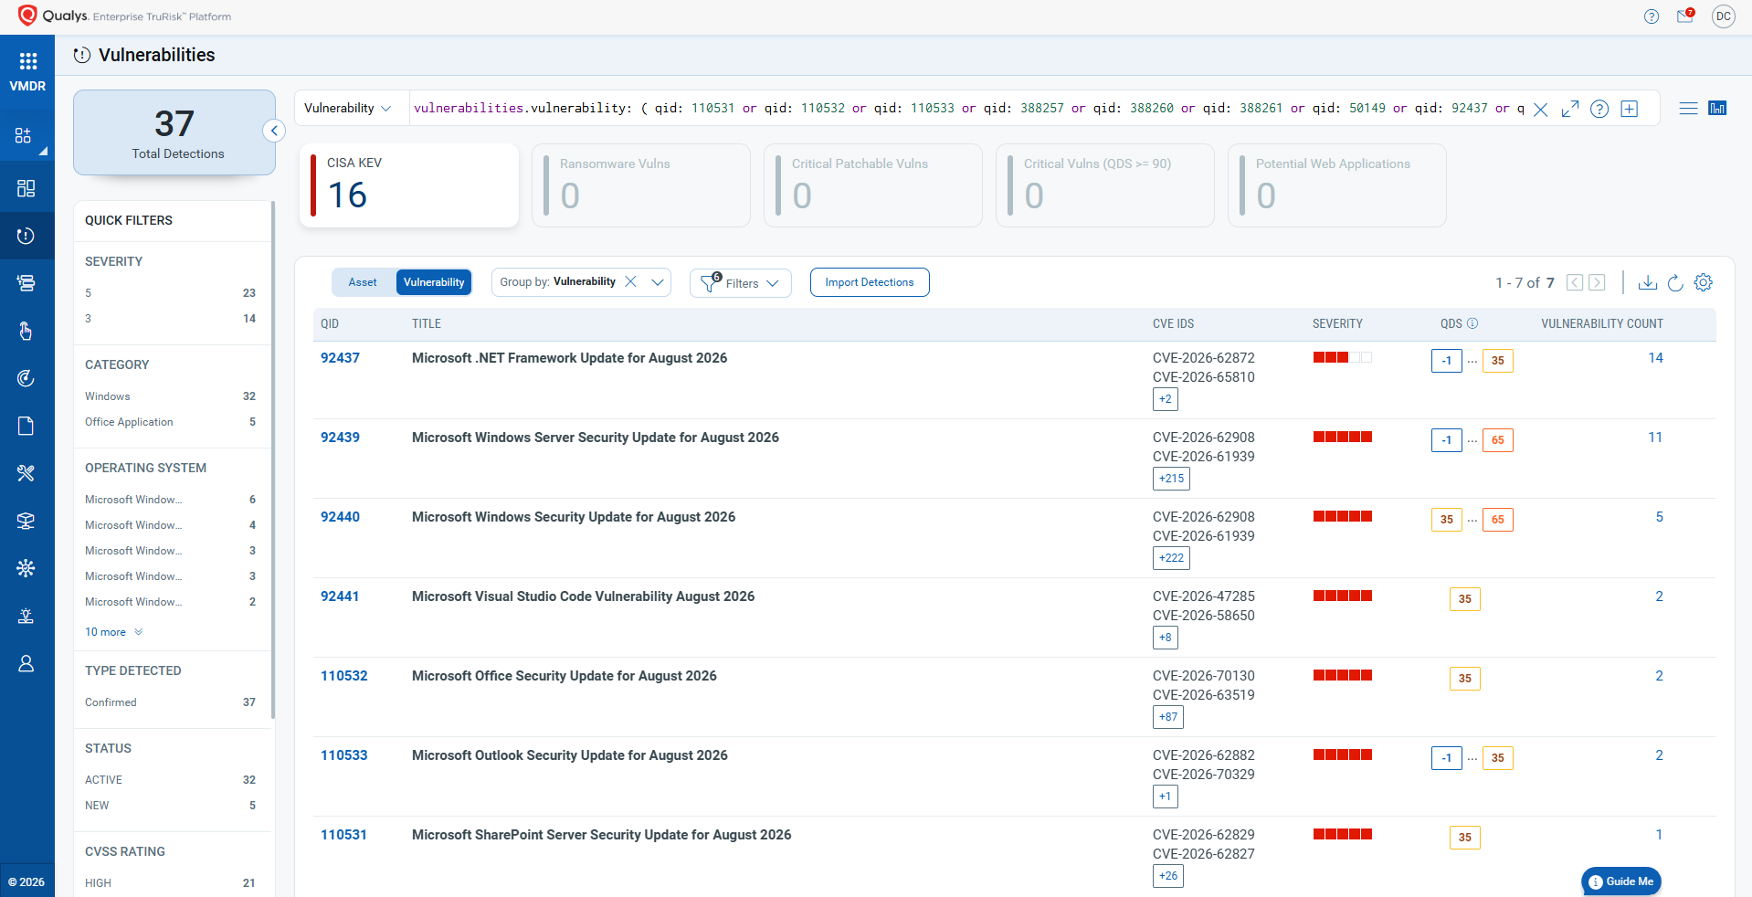
Task: Expand the +215 CVE list for QID 92439
Action: pyautogui.click(x=1171, y=479)
